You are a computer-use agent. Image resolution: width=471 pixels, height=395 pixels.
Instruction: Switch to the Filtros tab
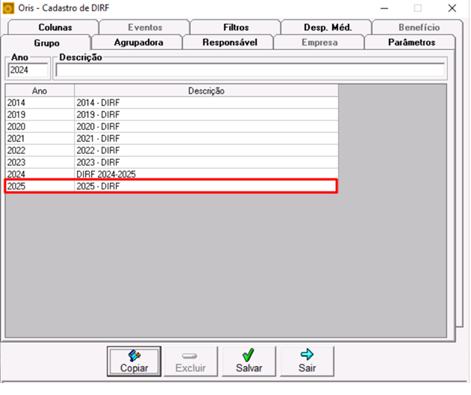point(236,28)
